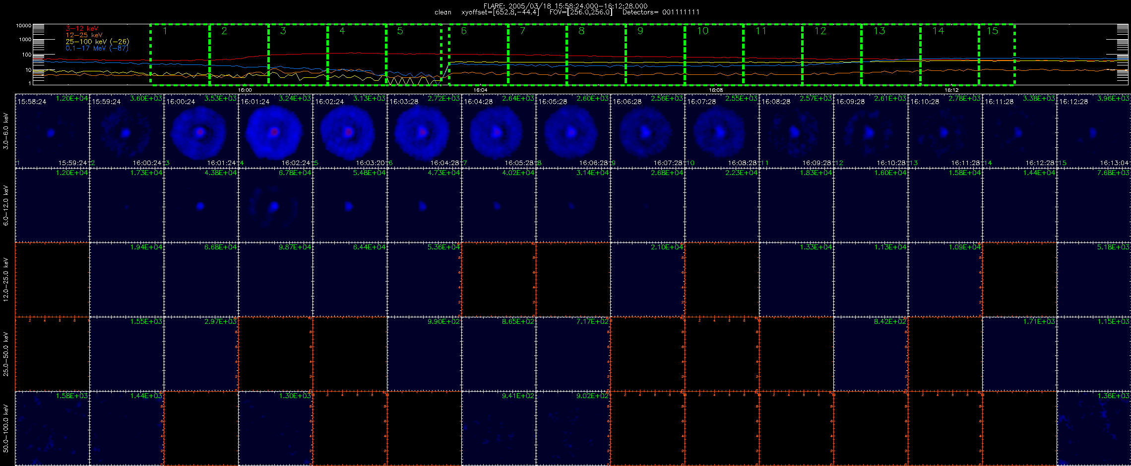Pick interval 5 on the light curve
The height and width of the screenshot is (466, 1131).
pyautogui.click(x=414, y=55)
